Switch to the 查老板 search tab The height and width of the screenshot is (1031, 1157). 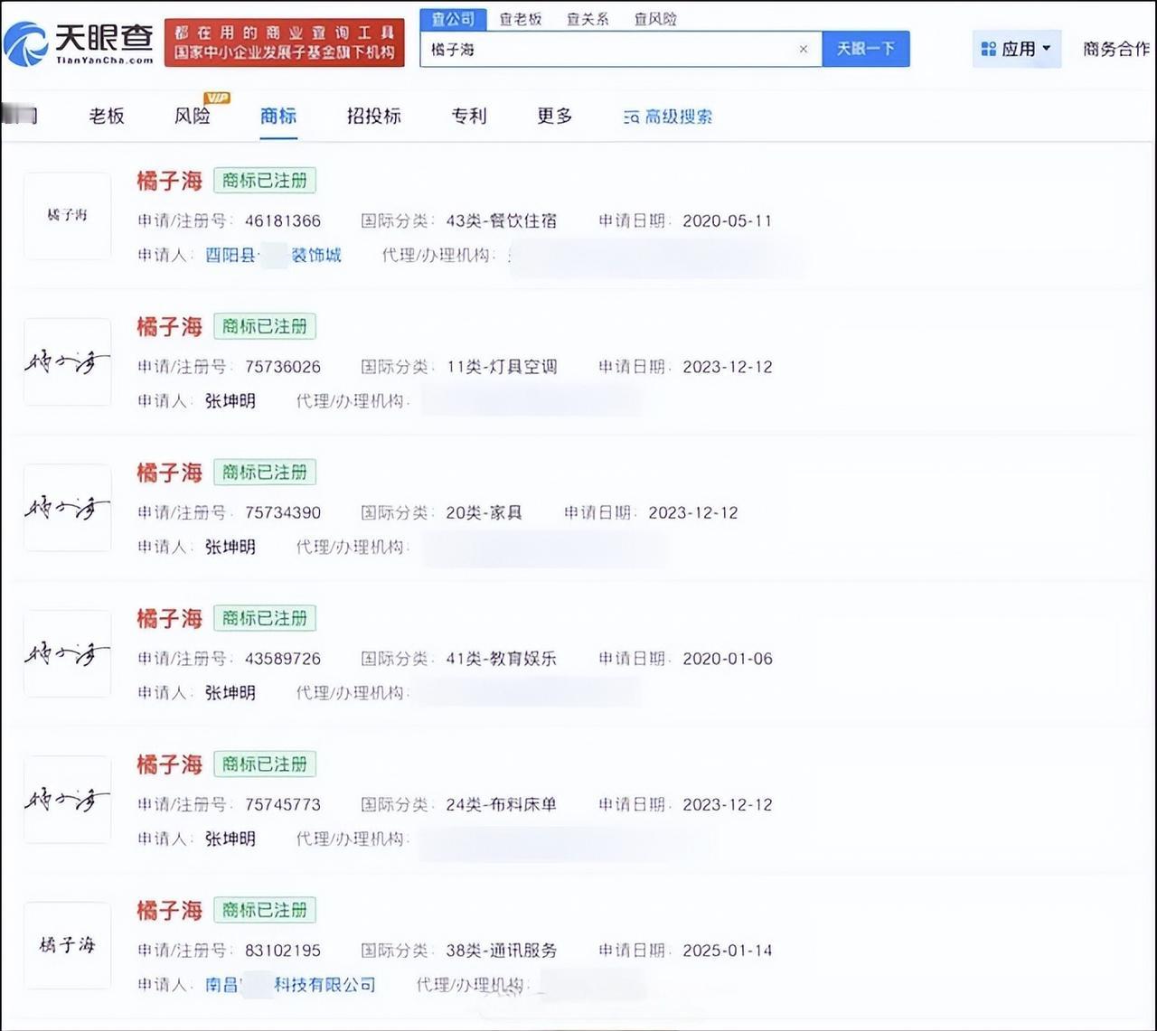(520, 19)
